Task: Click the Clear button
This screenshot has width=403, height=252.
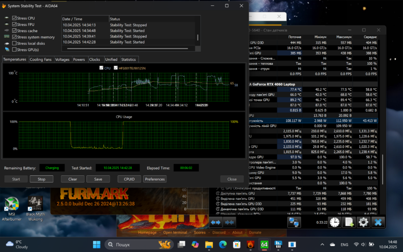Action: pyautogui.click(x=72, y=179)
